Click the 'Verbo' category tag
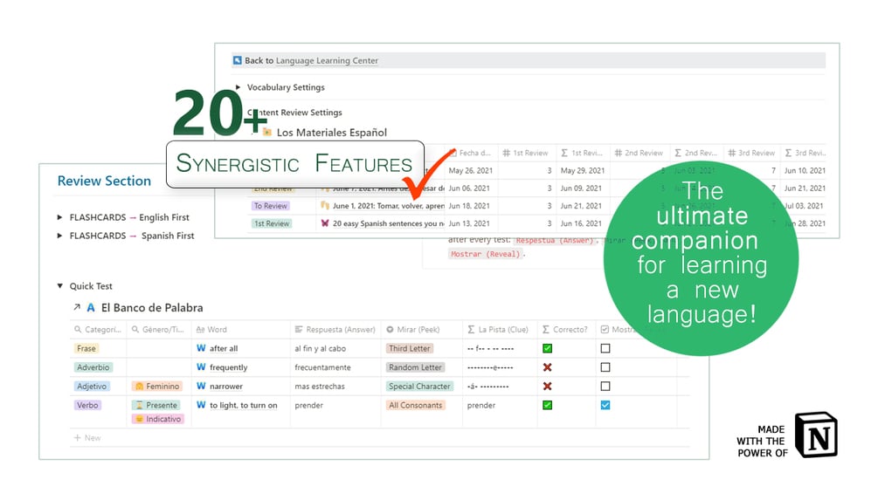This screenshot has height=493, width=878. (87, 405)
